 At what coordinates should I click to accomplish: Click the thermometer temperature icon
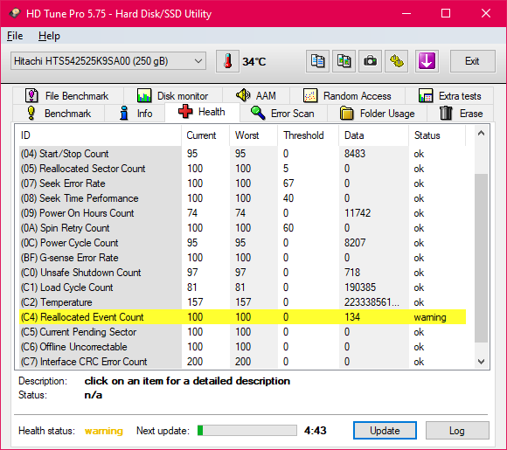tap(227, 61)
